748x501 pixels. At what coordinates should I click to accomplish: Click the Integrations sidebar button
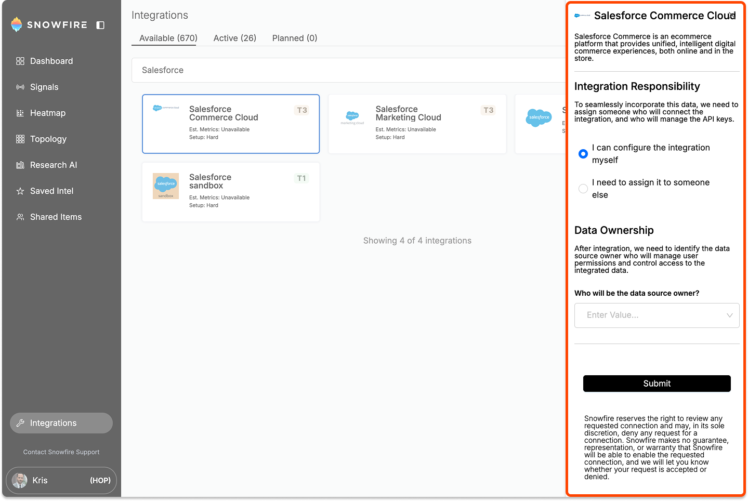tap(61, 423)
